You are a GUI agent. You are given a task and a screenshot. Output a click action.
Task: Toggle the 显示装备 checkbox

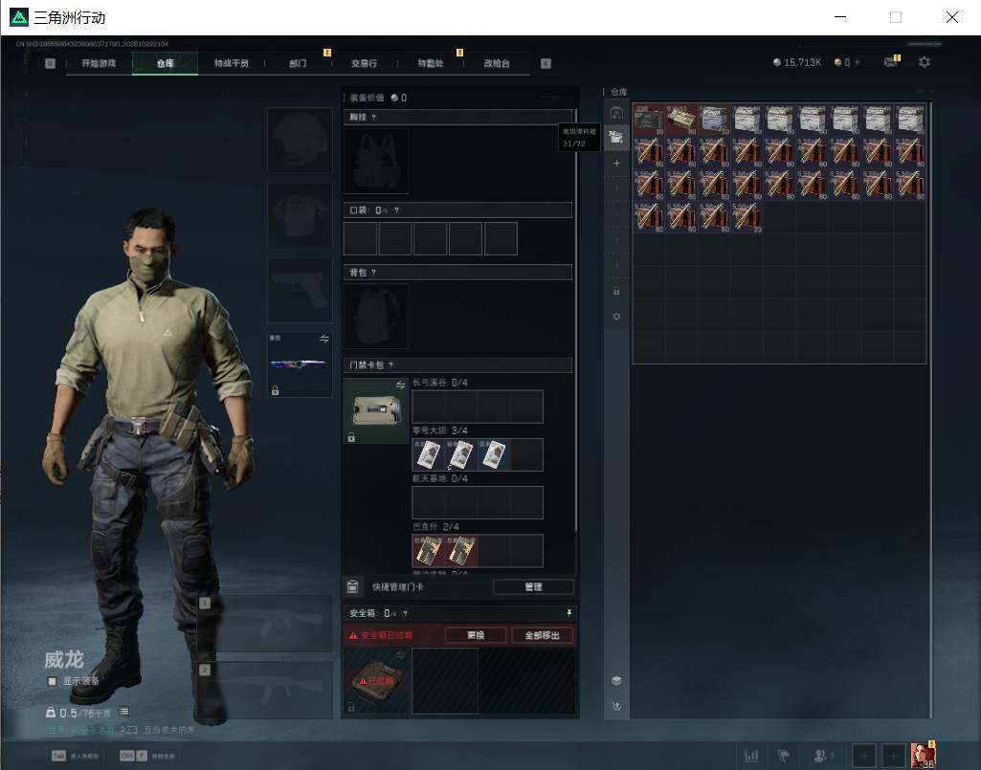(53, 681)
